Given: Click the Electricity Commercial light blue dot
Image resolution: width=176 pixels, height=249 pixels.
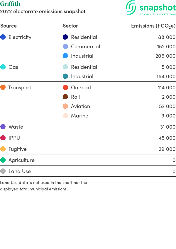Looking at the screenshot, I should click(65, 46).
